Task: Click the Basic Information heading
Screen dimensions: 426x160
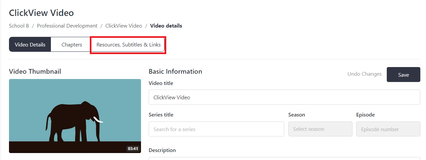Action: pyautogui.click(x=175, y=71)
